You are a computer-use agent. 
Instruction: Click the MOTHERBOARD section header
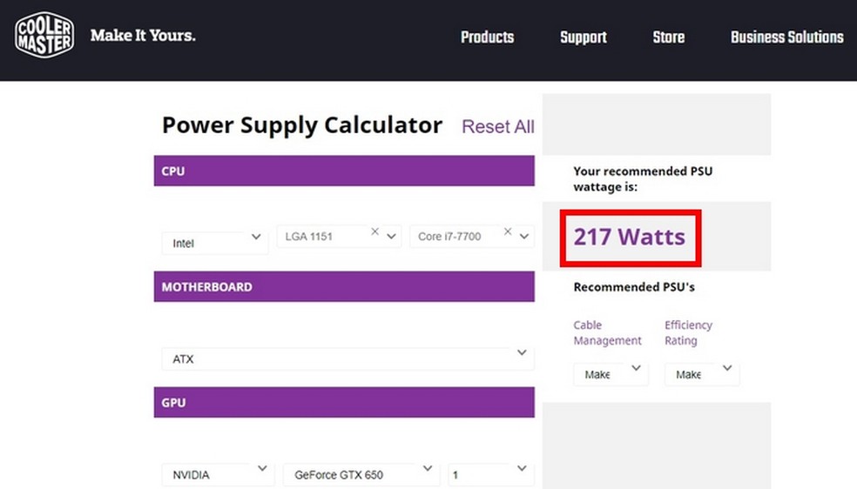(x=344, y=286)
